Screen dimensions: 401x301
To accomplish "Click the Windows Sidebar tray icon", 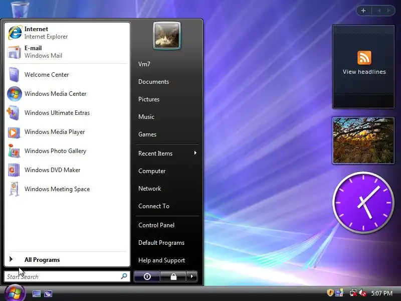I will pos(339,293).
